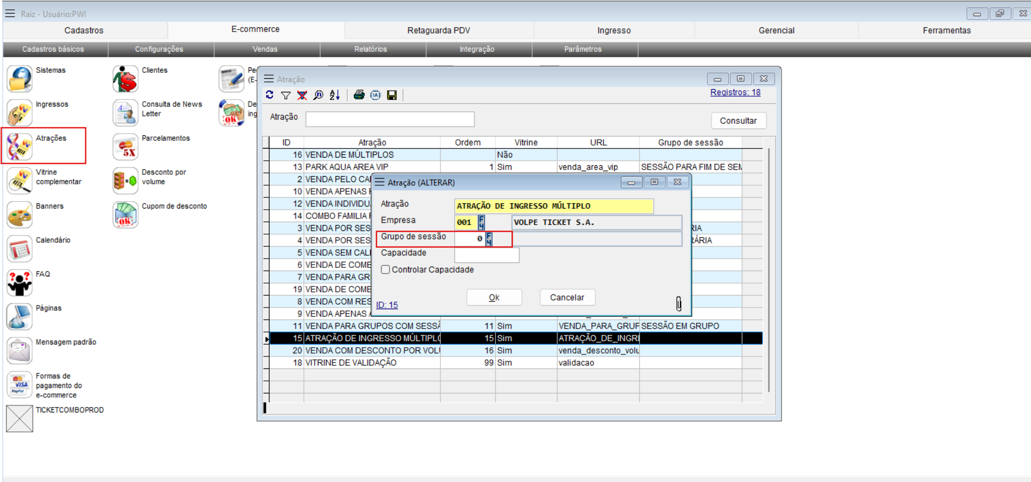Viewport: 1031px width, 482px height.
Task: Click the Registros: 18 link
Action: click(x=735, y=92)
